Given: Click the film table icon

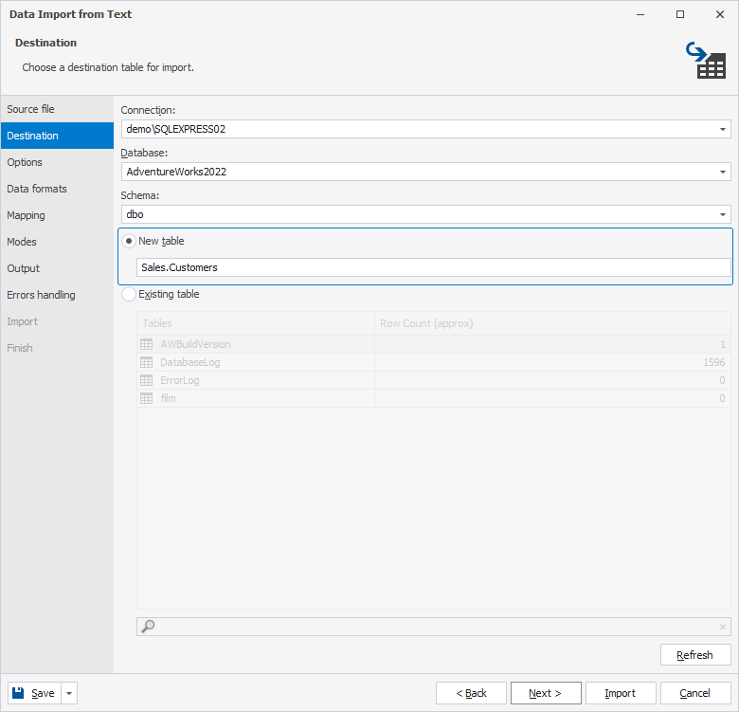Looking at the screenshot, I should (146, 398).
